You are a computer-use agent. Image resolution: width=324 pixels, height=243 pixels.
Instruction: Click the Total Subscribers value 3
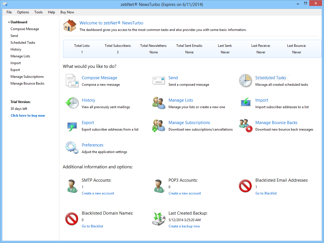(x=118, y=52)
